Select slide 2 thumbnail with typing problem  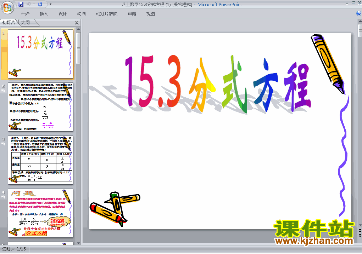[41, 107]
